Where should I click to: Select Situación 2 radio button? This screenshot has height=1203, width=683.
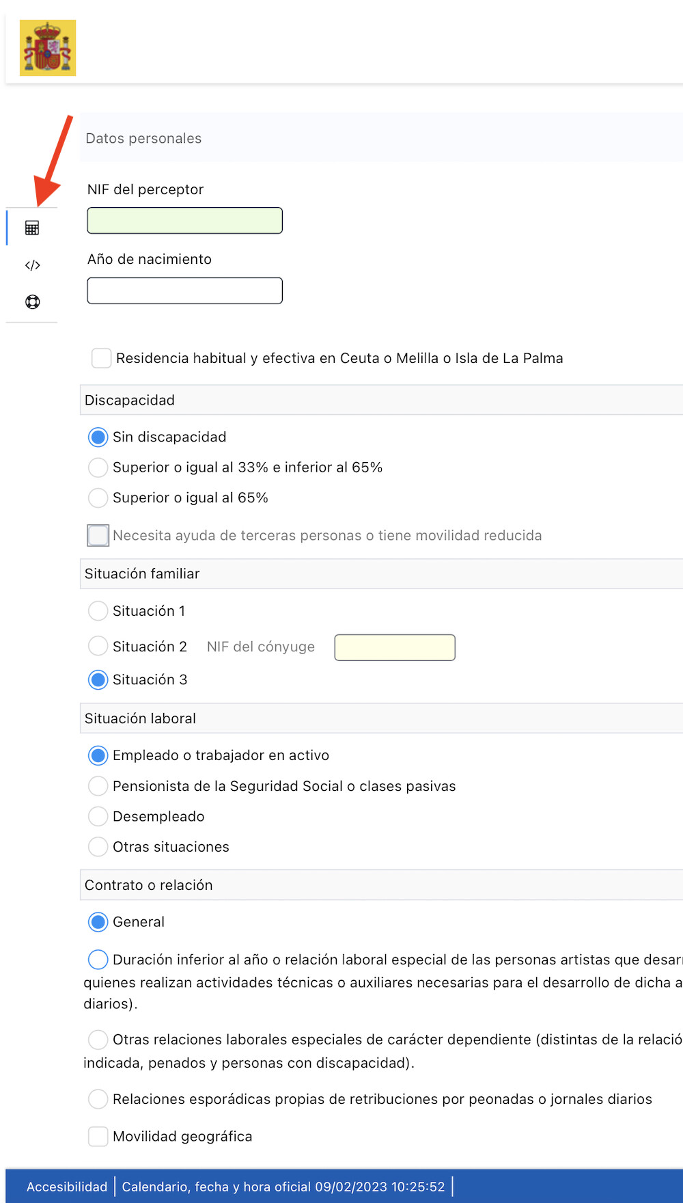(x=98, y=646)
